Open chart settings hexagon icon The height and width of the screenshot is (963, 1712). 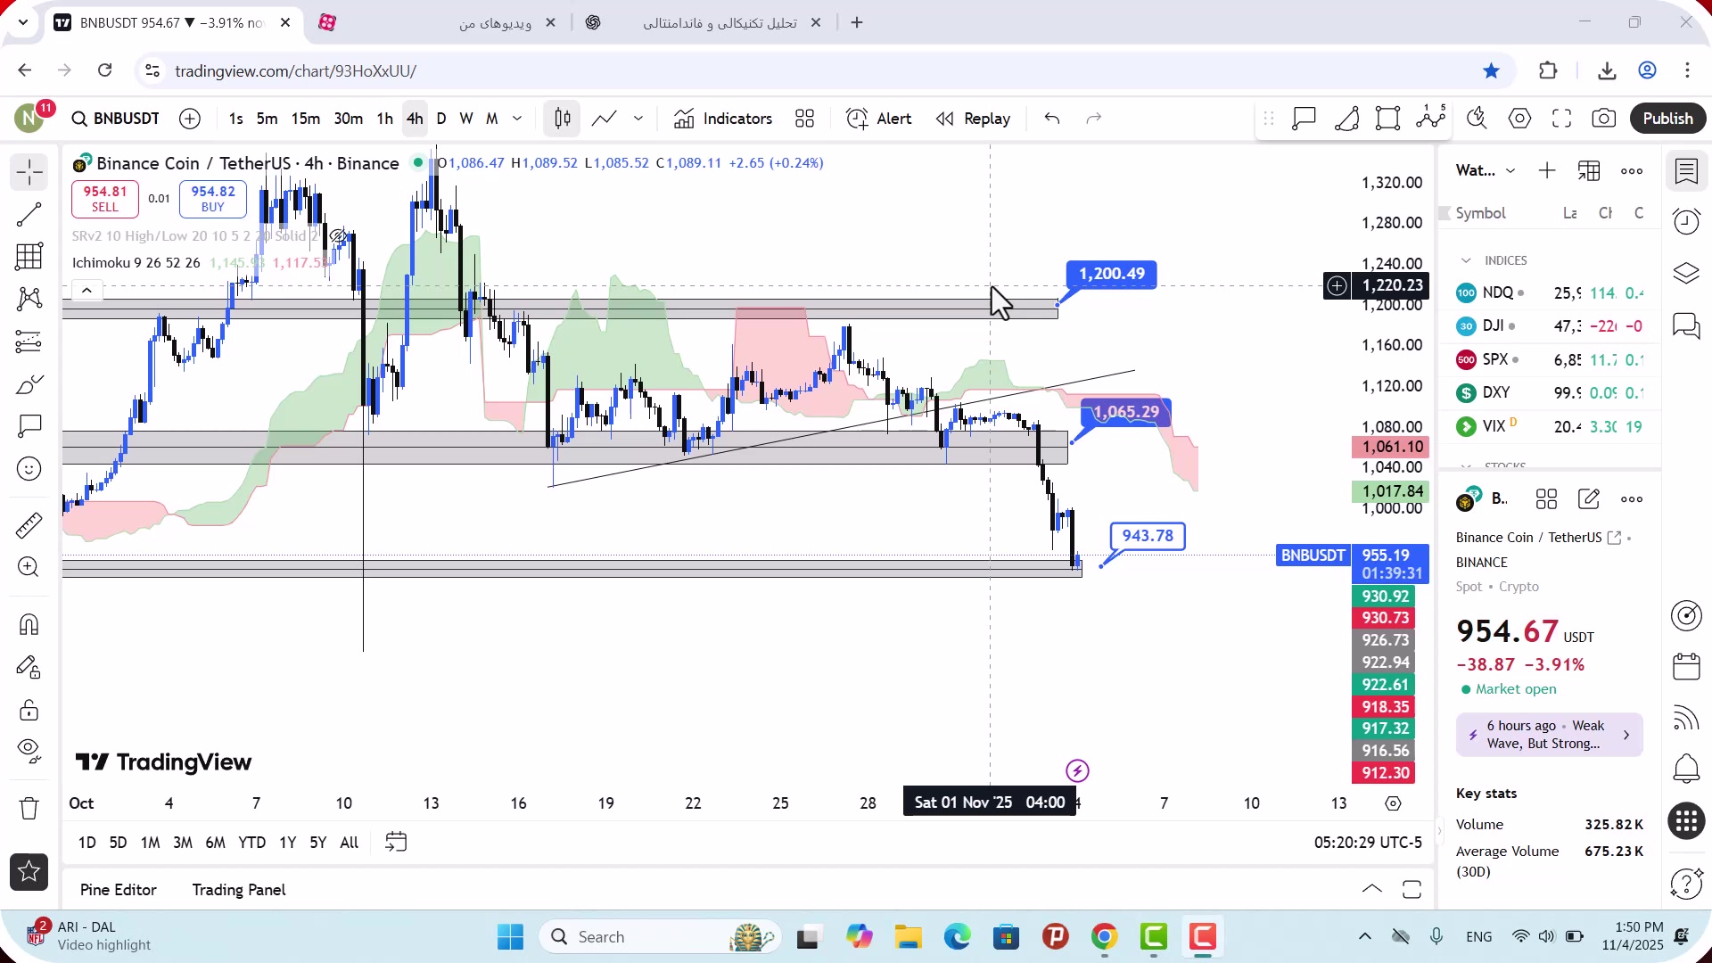[x=1519, y=119]
